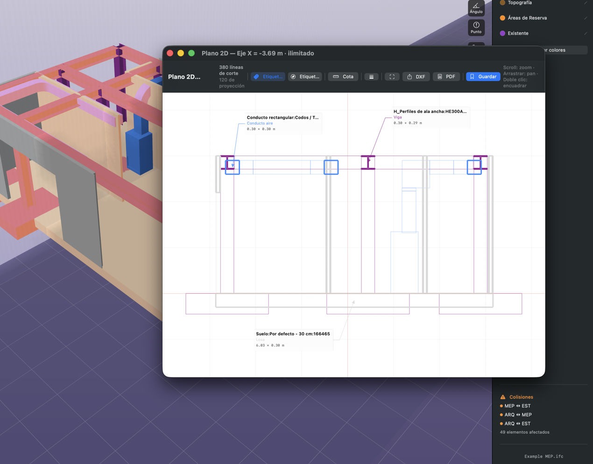593x464 pixels.
Task: Toggle the blue tag-icon Etiquet... button
Action: pos(268,76)
